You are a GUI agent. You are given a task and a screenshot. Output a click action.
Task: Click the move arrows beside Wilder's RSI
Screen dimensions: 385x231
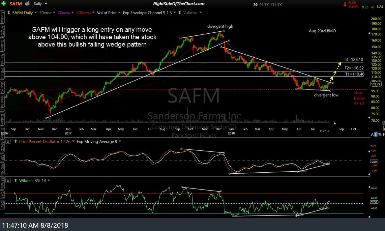[x=16, y=180]
